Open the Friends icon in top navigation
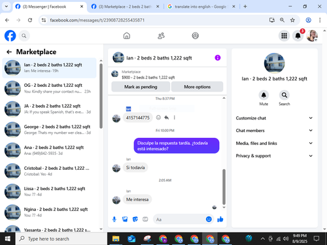The image size is (327, 245). (161, 36)
